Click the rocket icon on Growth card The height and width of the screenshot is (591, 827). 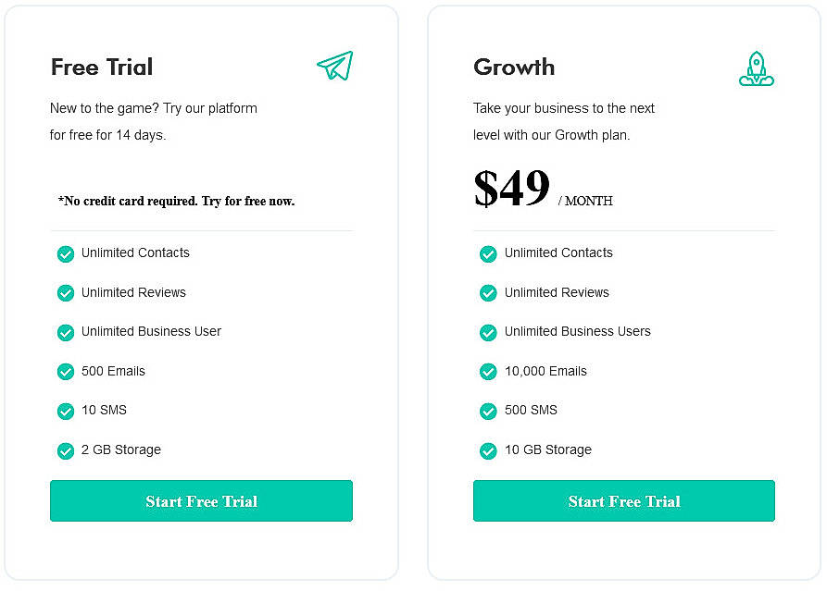[x=757, y=68]
